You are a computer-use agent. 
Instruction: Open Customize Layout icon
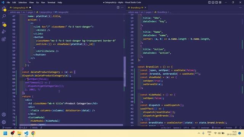[x=220, y=2]
